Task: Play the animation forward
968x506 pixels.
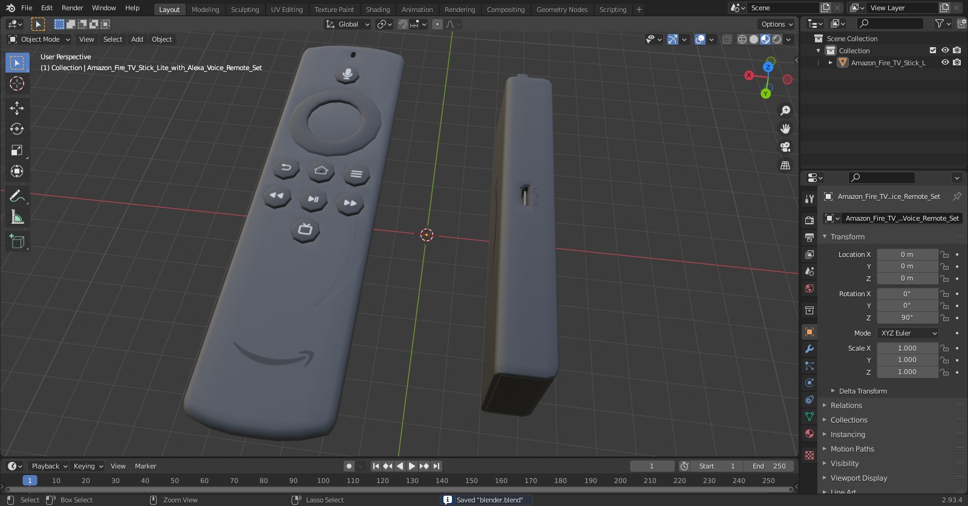Action: tap(412, 466)
